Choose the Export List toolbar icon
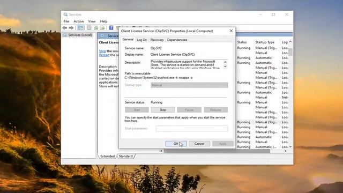 tap(102, 28)
